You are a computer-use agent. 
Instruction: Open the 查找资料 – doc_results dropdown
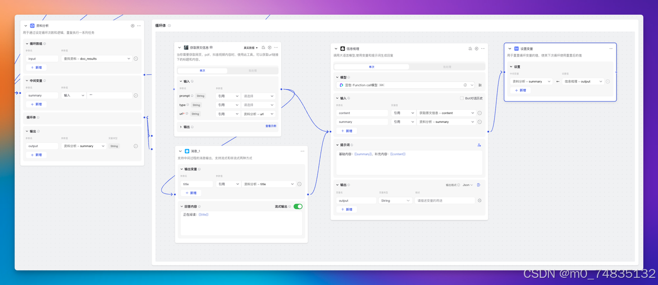(x=97, y=59)
